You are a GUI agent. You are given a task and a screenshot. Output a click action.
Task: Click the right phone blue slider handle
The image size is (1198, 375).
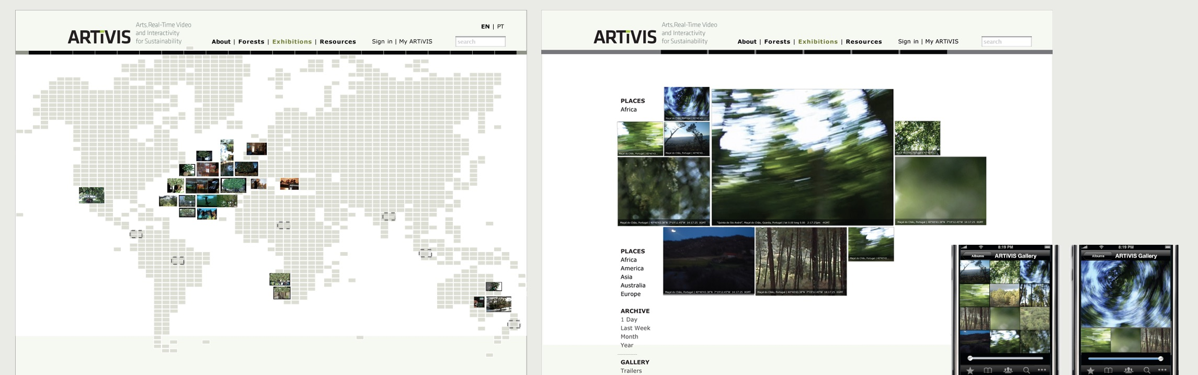1161,359
